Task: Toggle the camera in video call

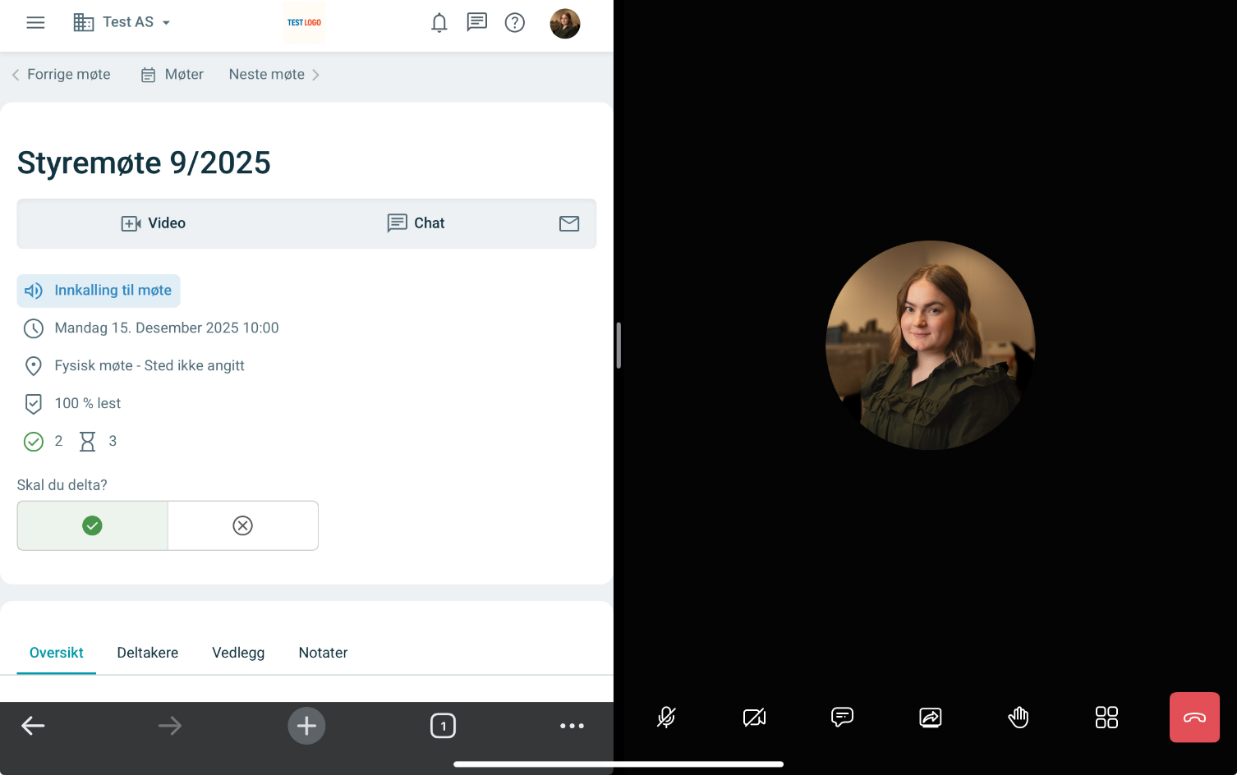Action: (754, 718)
